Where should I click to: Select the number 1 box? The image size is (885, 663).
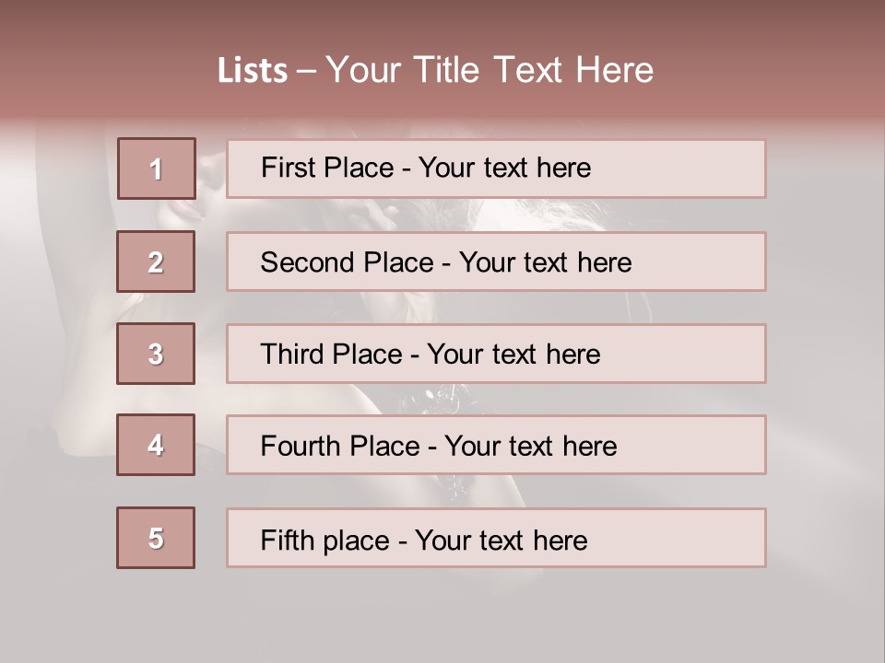click(x=157, y=169)
